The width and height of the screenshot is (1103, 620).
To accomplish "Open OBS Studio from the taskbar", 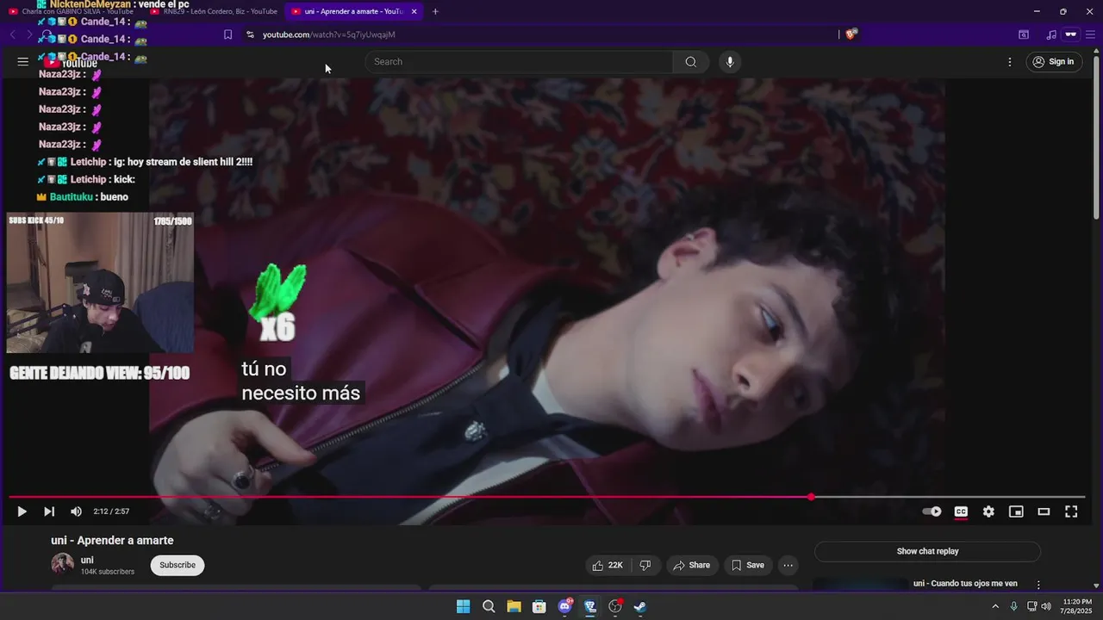I will [615, 606].
